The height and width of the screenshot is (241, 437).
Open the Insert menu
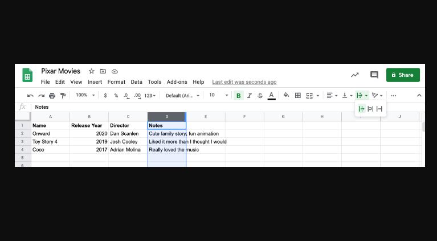coord(95,82)
